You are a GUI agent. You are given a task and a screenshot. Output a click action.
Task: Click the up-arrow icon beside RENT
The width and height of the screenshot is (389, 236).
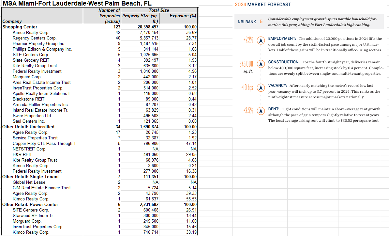[x=261, y=111]
